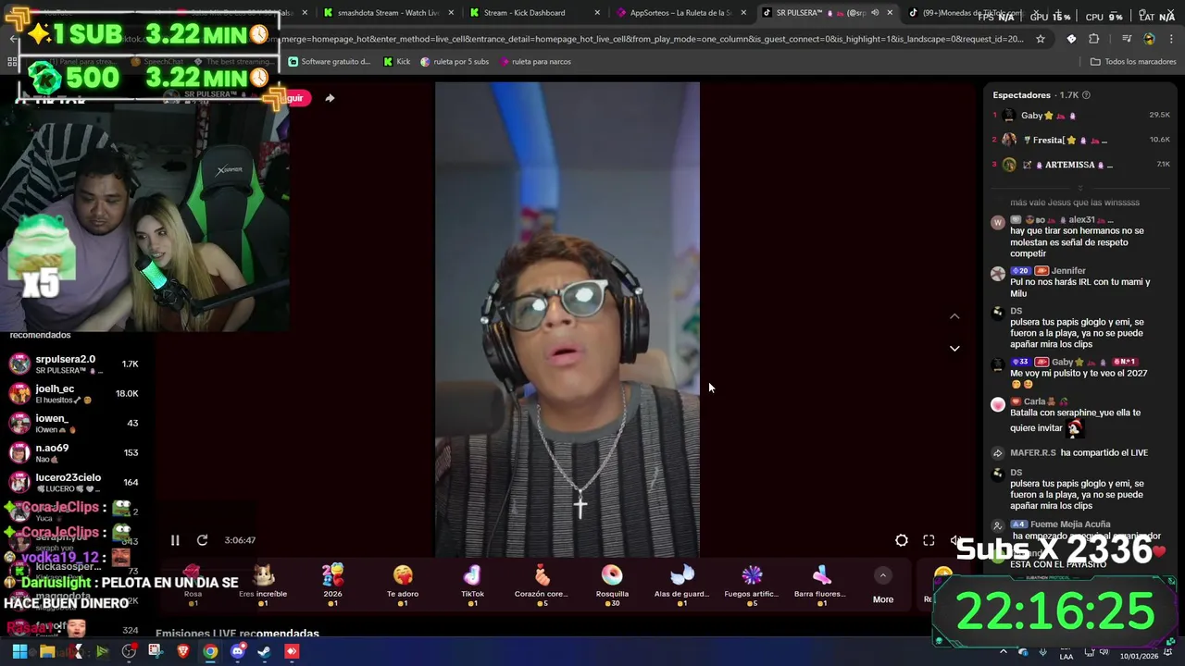The width and height of the screenshot is (1185, 666).
Task: Open iowen_ recommended channel
Action: pyautogui.click(x=74, y=423)
